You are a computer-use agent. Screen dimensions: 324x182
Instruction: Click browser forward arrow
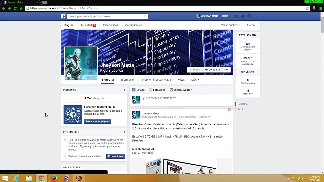coord(9,8)
